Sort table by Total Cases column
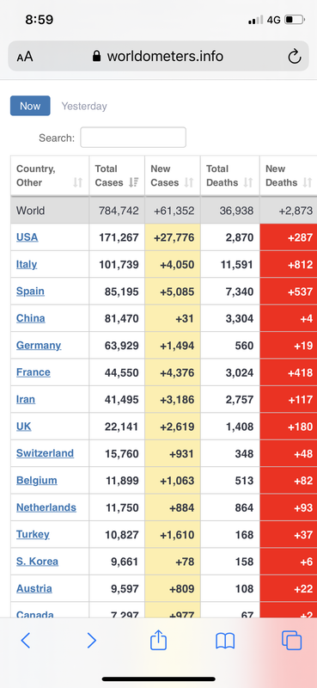317x688 pixels. point(133,182)
